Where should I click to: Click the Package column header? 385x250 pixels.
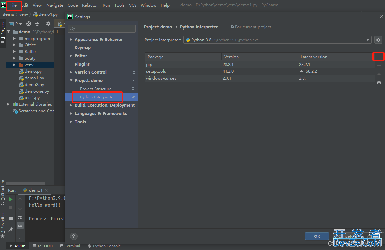point(183,57)
